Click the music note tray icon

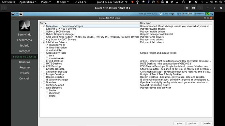tap(177, 2)
